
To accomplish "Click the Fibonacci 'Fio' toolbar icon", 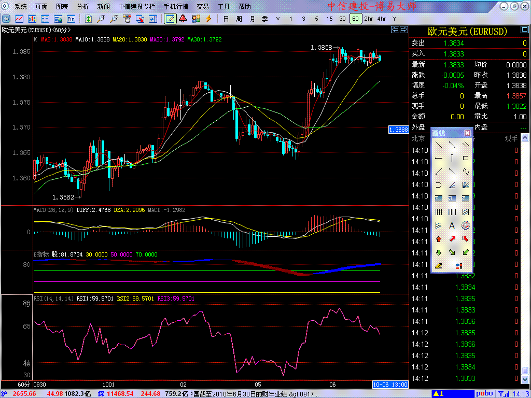I will pos(71,19).
